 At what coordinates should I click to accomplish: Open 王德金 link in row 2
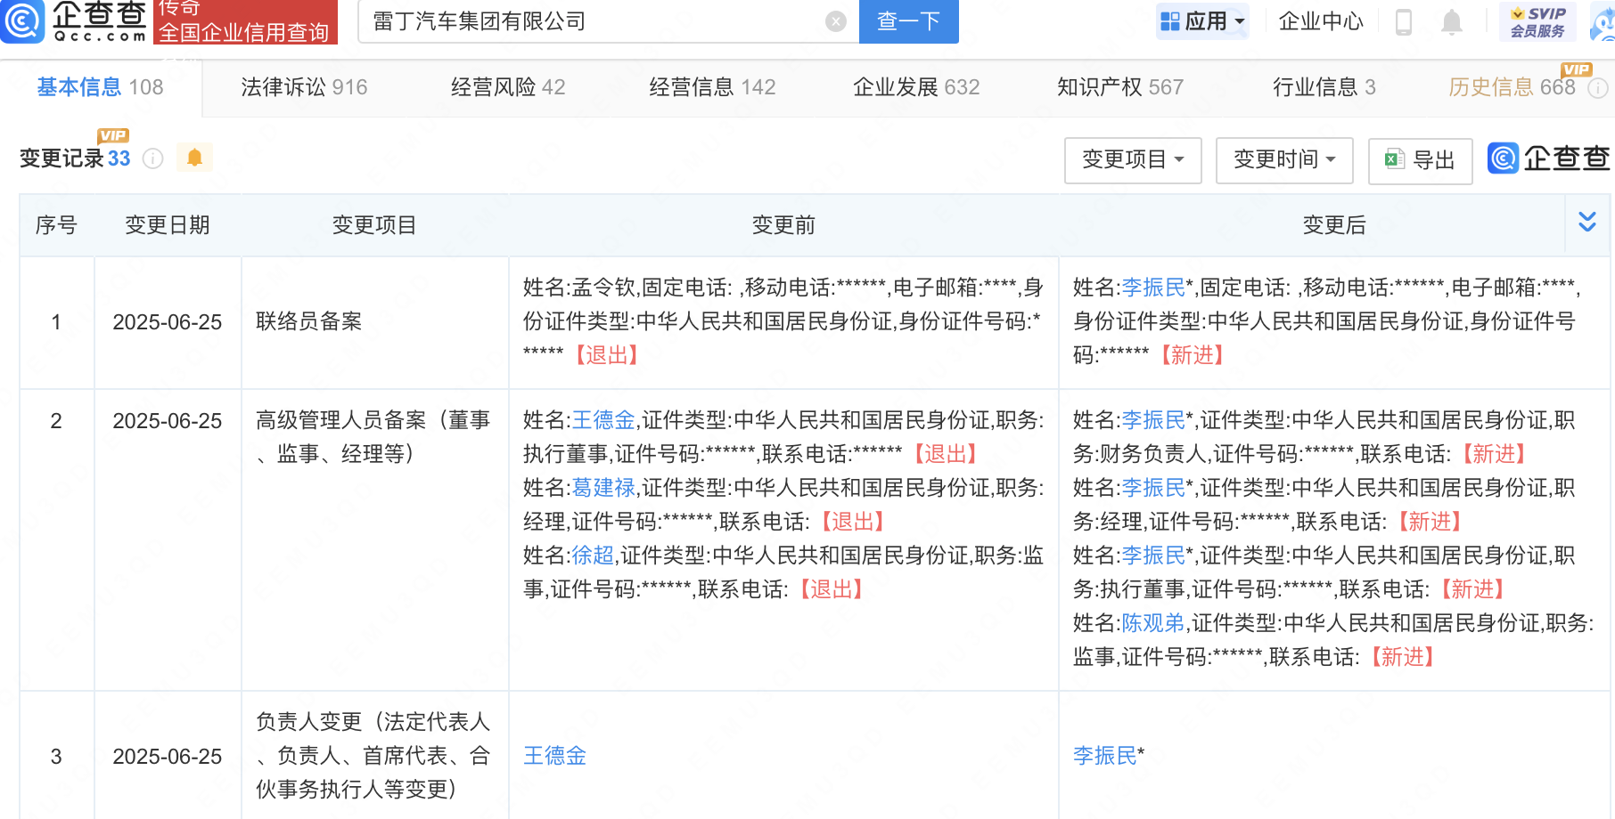coord(603,420)
